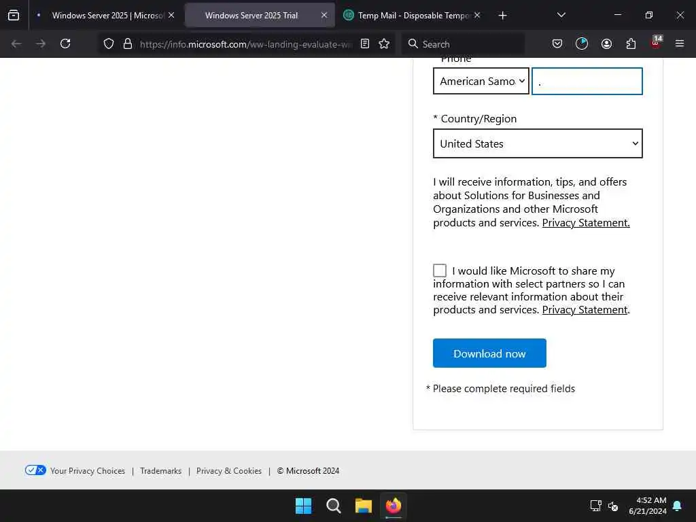Open muted volume tray icon
696x522 pixels.
click(x=613, y=506)
